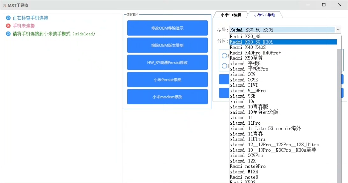
Task: Choose xiaomi 10__10Pro__K30Pro__K30s至尊 entry
Action: tap(283, 150)
